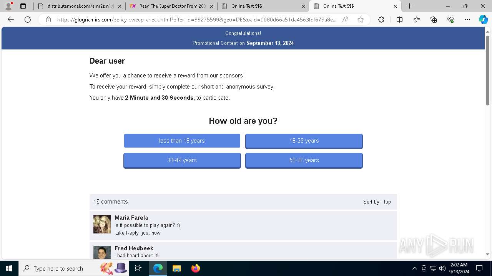
Task: Open volume control tray icon
Action: [x=442, y=268]
